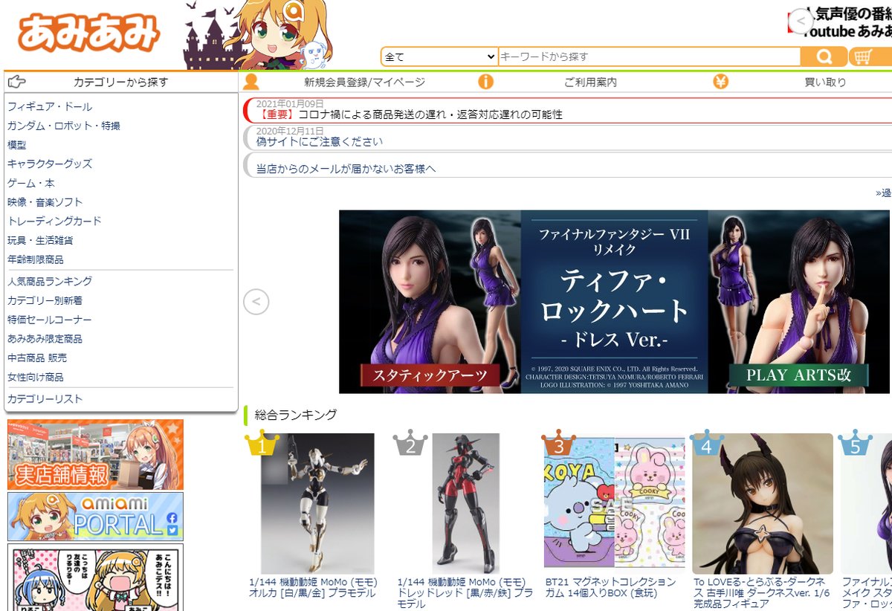This screenshot has width=892, height=611.
Task: Open amiami PORTAL banner
Action: (95, 516)
